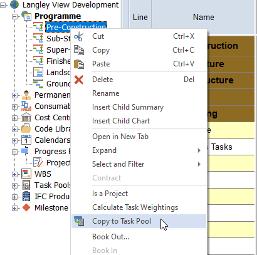Click the Permanent resources person icon
This screenshot has width=257, height=255.
[26, 95]
